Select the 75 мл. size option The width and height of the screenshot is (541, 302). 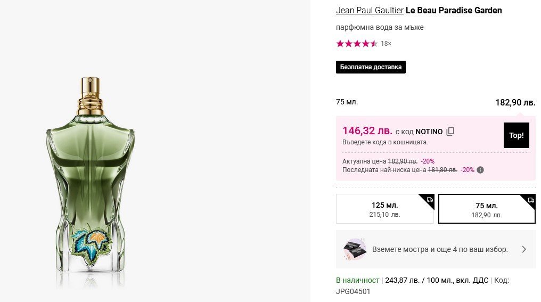pyautogui.click(x=486, y=209)
